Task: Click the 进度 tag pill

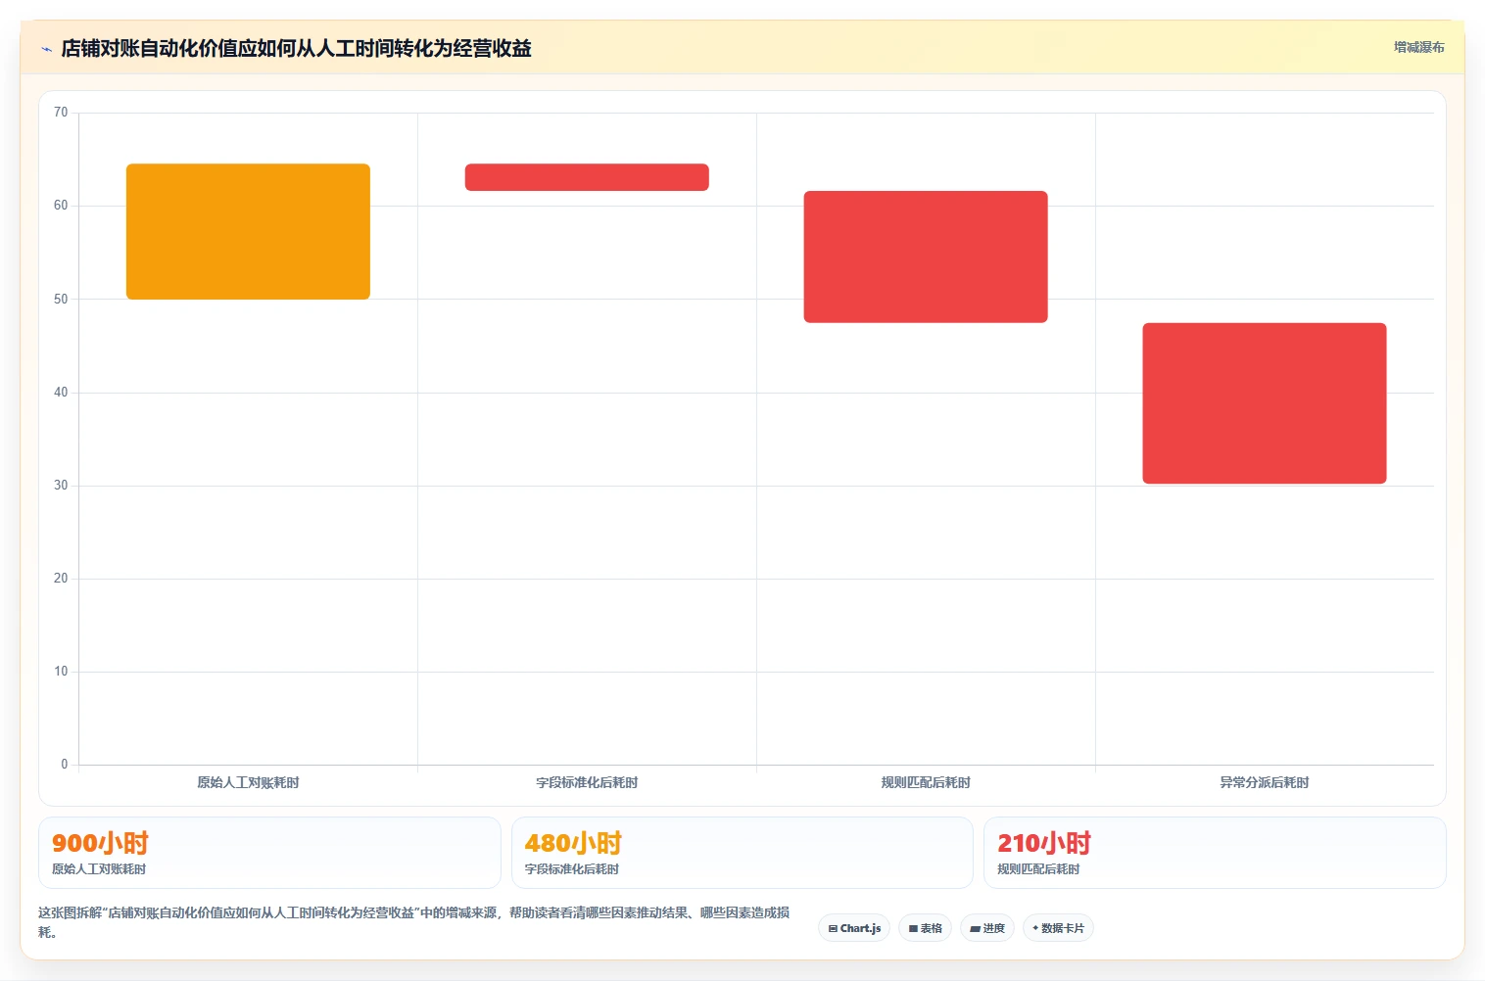Action: (x=987, y=928)
